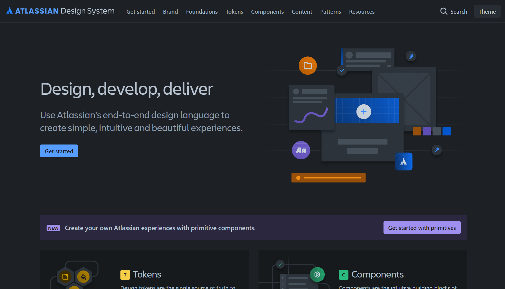Click the purple curve chart card in the illustration
This screenshot has height=289, width=505.
312,107
